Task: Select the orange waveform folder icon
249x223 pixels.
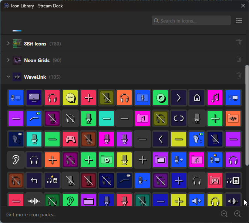Action: coord(233,118)
